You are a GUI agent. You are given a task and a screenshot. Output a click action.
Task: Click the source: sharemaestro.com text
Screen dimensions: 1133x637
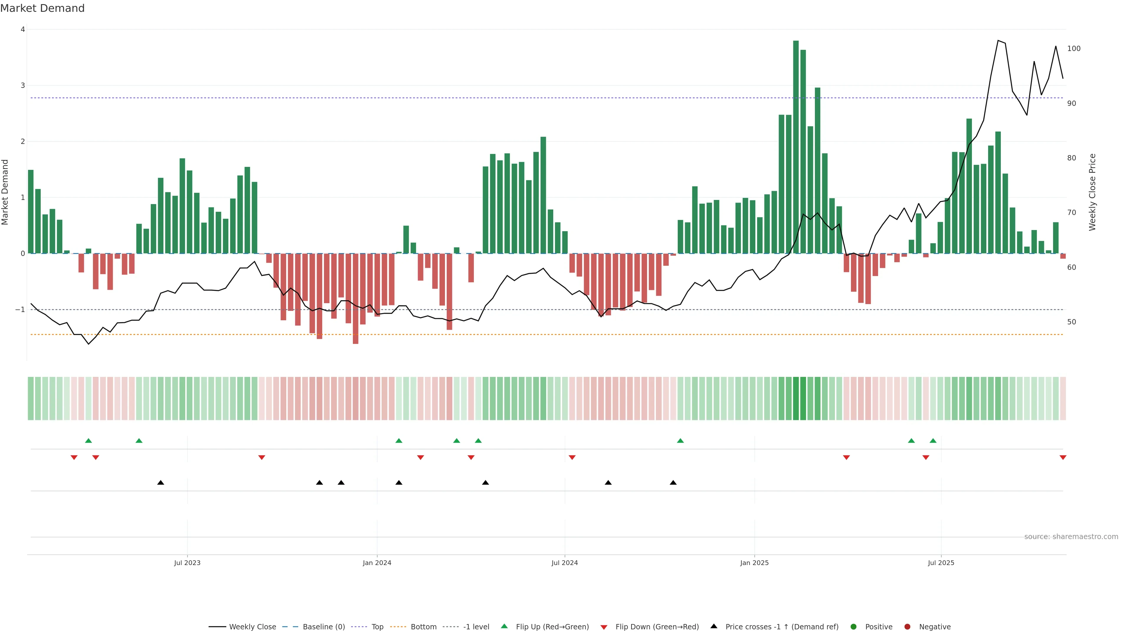1071,536
